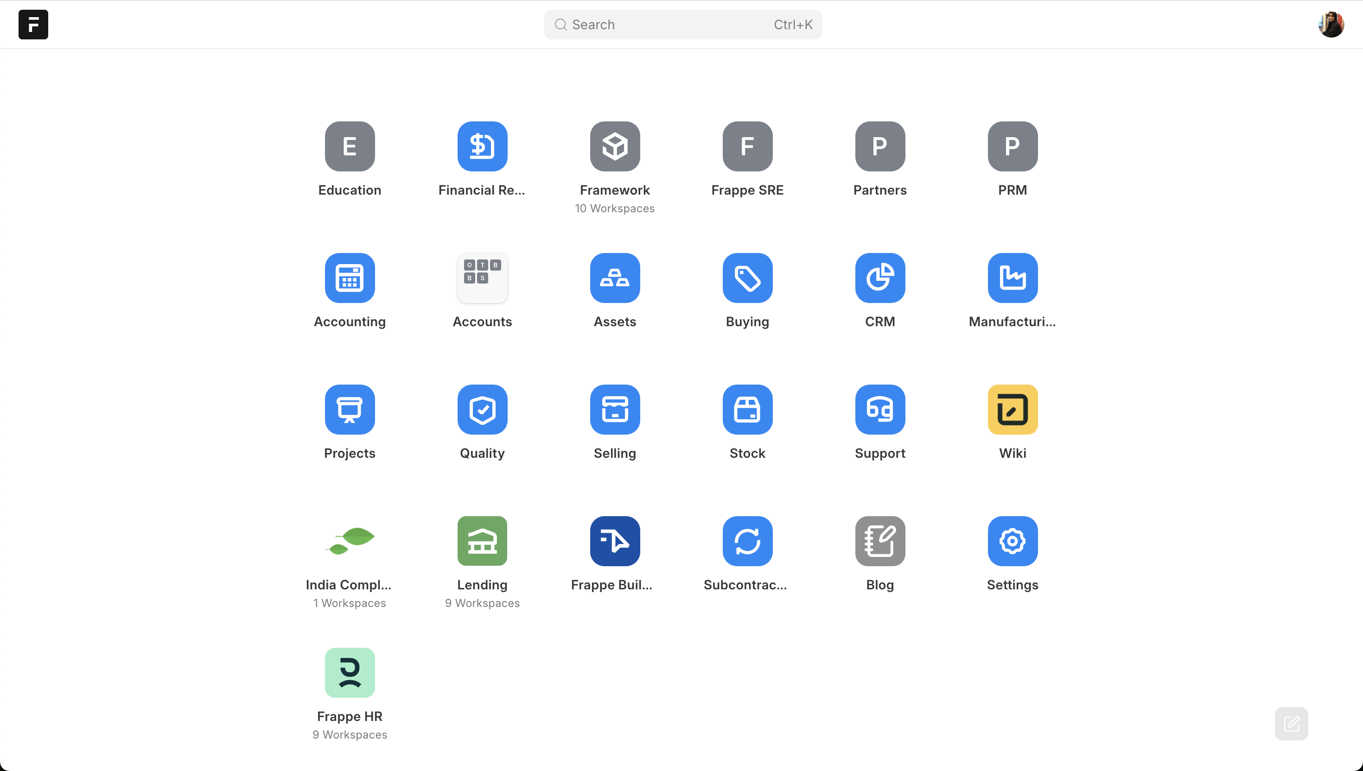Open the user profile avatar menu

tap(1331, 25)
